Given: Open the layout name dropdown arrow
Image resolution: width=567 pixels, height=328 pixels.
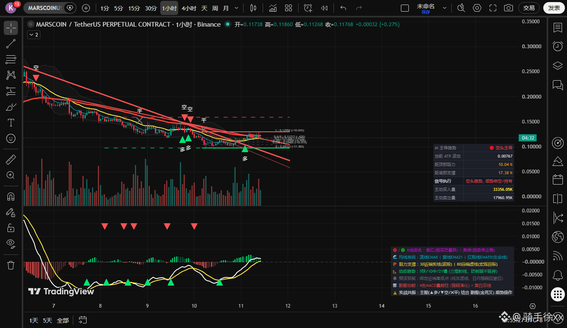Looking at the screenshot, I should pyautogui.click(x=445, y=8).
